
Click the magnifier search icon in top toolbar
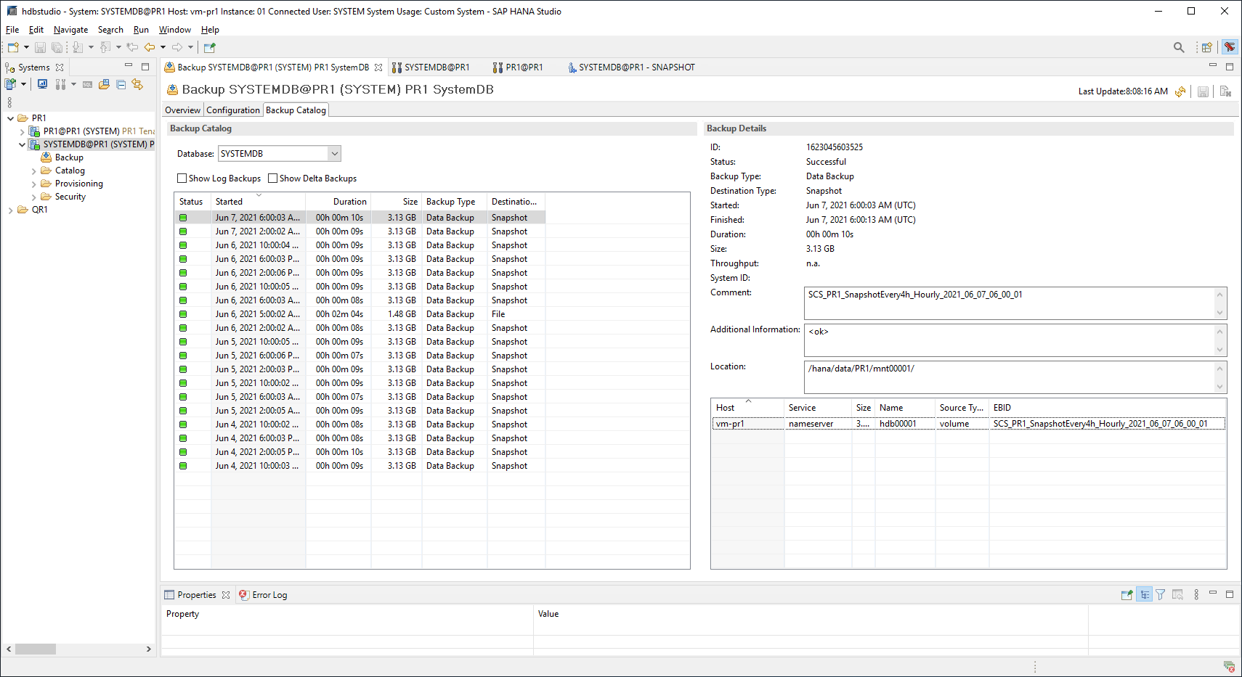click(x=1178, y=47)
